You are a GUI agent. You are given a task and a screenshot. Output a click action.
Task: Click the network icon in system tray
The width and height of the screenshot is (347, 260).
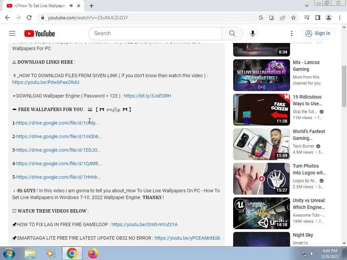coord(305,254)
